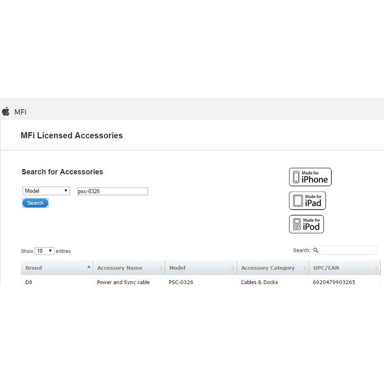Sort table by Accessory Name column
Screen dimensions: 384x384
[129, 268]
